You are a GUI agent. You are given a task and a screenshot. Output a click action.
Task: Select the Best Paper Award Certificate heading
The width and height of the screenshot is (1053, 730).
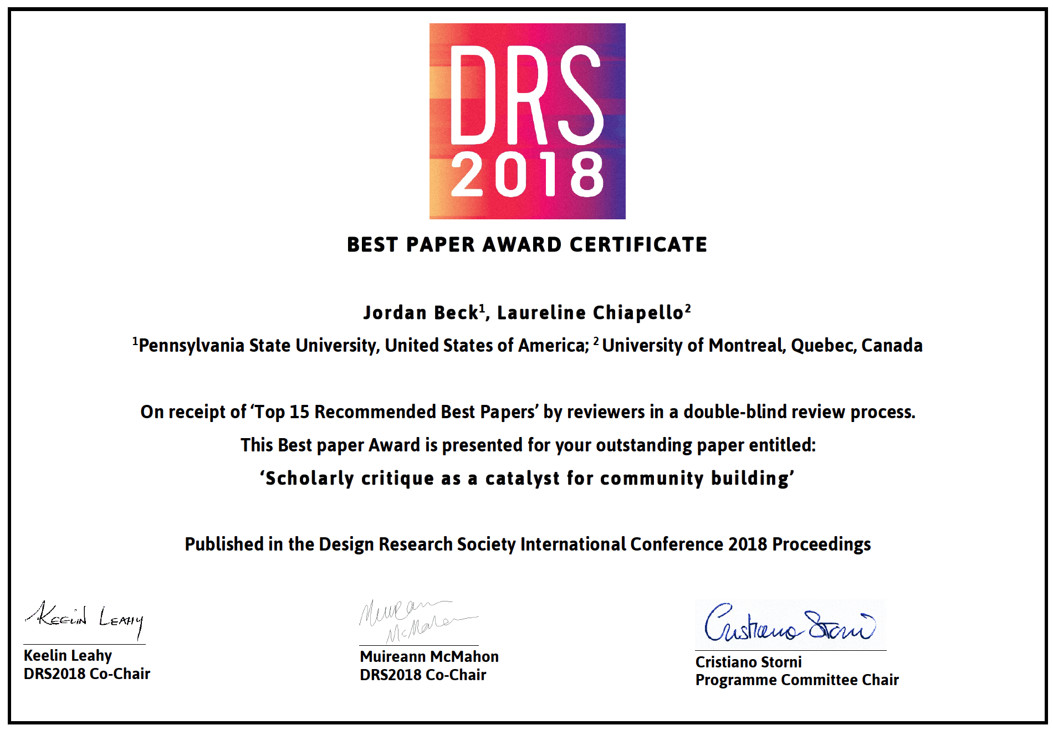(526, 245)
